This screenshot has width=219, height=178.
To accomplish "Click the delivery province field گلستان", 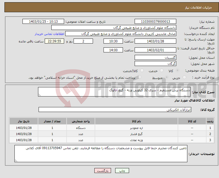I will [155, 57].
